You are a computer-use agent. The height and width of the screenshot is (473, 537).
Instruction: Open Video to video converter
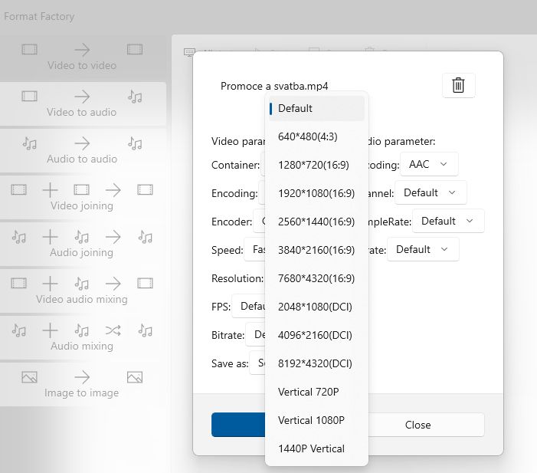click(82, 57)
